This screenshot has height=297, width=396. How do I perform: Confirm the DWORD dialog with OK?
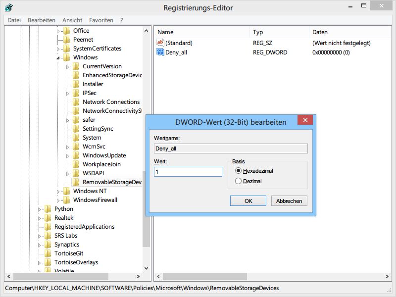tap(248, 201)
